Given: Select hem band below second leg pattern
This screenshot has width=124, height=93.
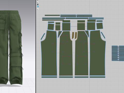Looking at the screenshot, I should tap(66, 77).
